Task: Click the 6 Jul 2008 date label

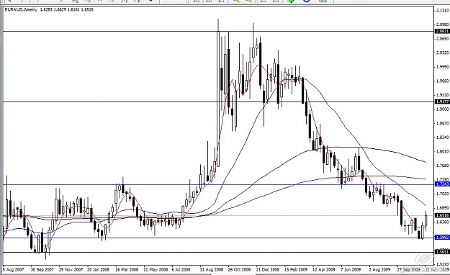Action: (181, 270)
